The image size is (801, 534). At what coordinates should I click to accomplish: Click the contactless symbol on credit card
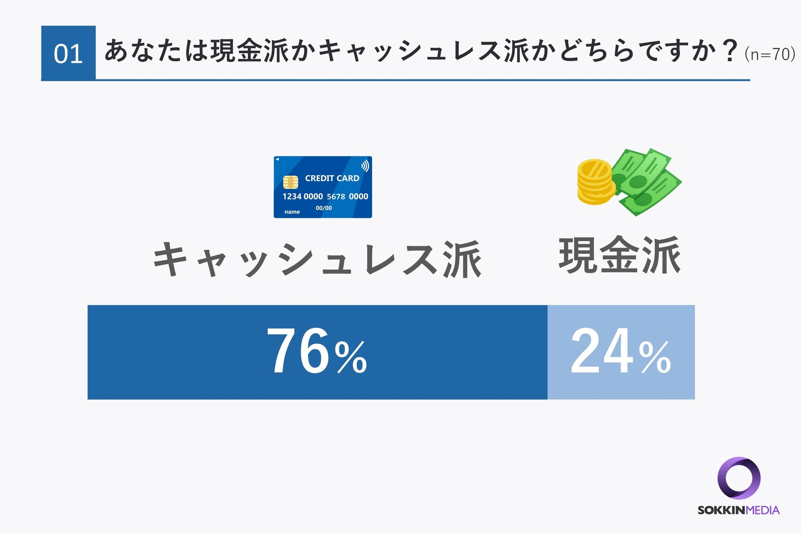coord(365,166)
